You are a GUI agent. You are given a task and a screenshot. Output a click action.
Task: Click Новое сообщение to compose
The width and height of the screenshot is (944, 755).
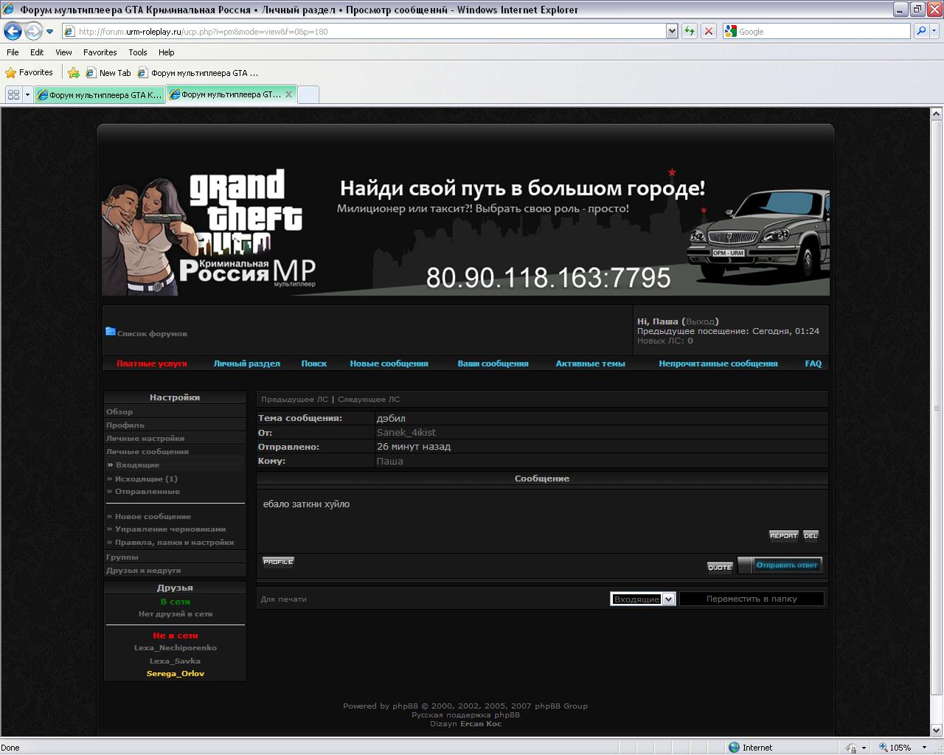coord(153,517)
